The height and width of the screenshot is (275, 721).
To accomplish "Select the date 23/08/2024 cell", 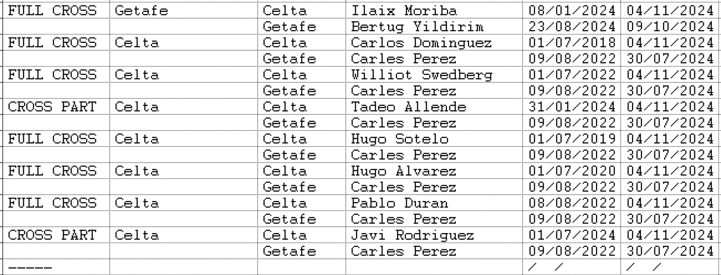I will click(x=572, y=27).
